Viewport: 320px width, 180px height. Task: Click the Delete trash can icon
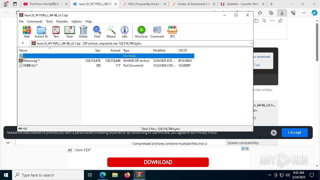[x=83, y=32]
